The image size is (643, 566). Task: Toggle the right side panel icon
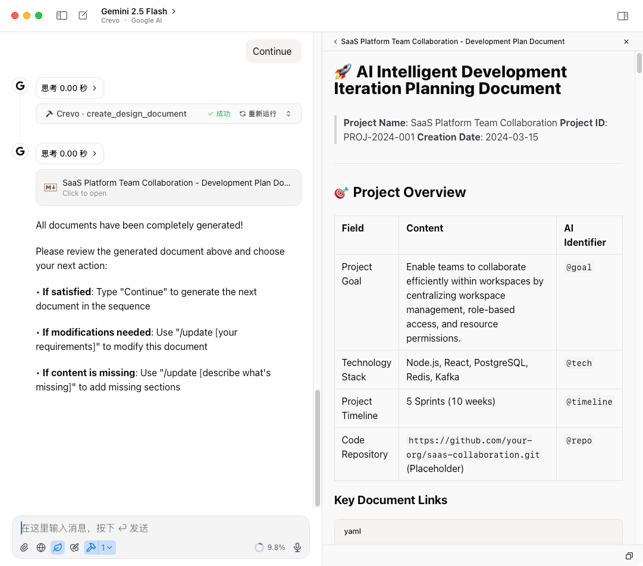point(623,16)
